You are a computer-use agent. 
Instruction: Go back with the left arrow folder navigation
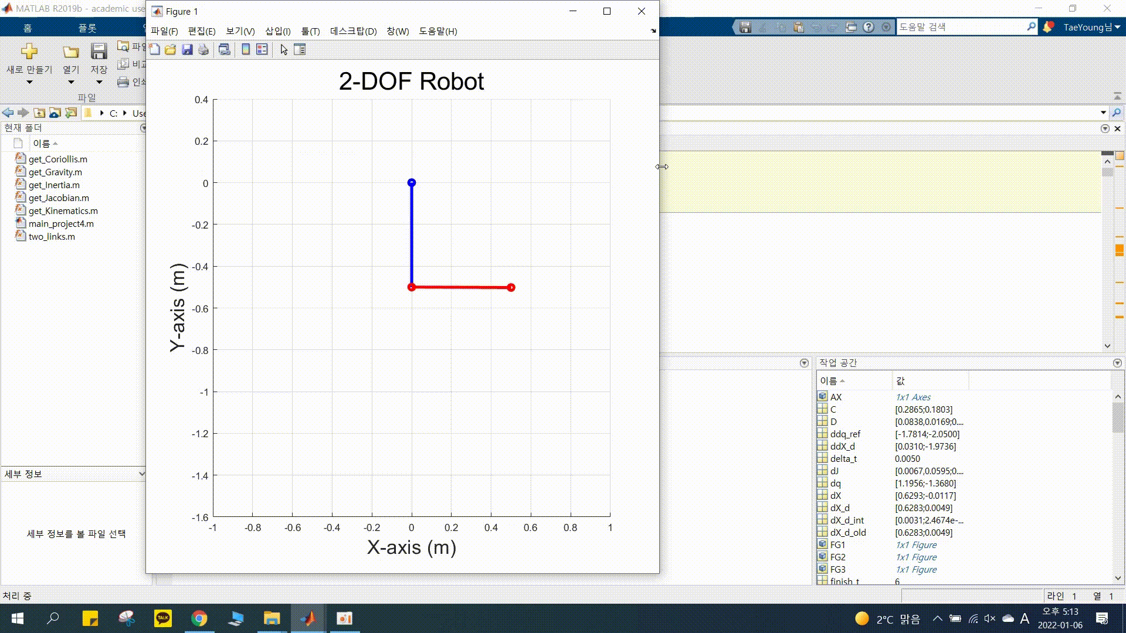coord(8,113)
